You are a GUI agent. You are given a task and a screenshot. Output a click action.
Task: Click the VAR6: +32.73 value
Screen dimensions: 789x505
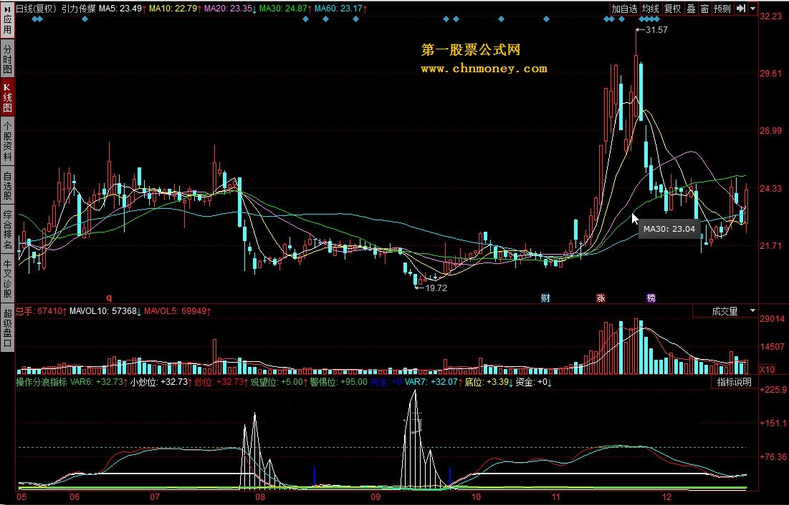tap(97, 382)
